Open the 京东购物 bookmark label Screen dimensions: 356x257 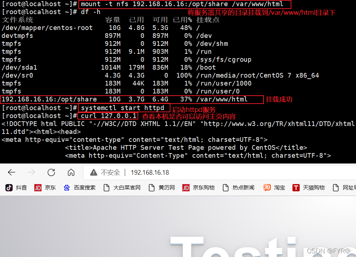tap(204, 188)
